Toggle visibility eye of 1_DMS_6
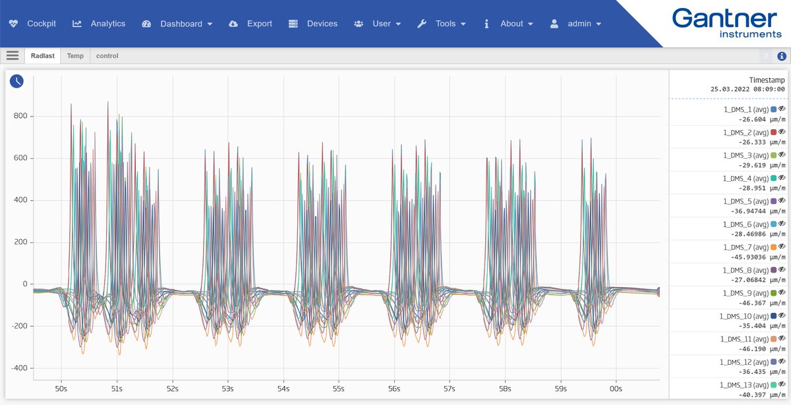Image resolution: width=791 pixels, height=405 pixels. point(782,224)
